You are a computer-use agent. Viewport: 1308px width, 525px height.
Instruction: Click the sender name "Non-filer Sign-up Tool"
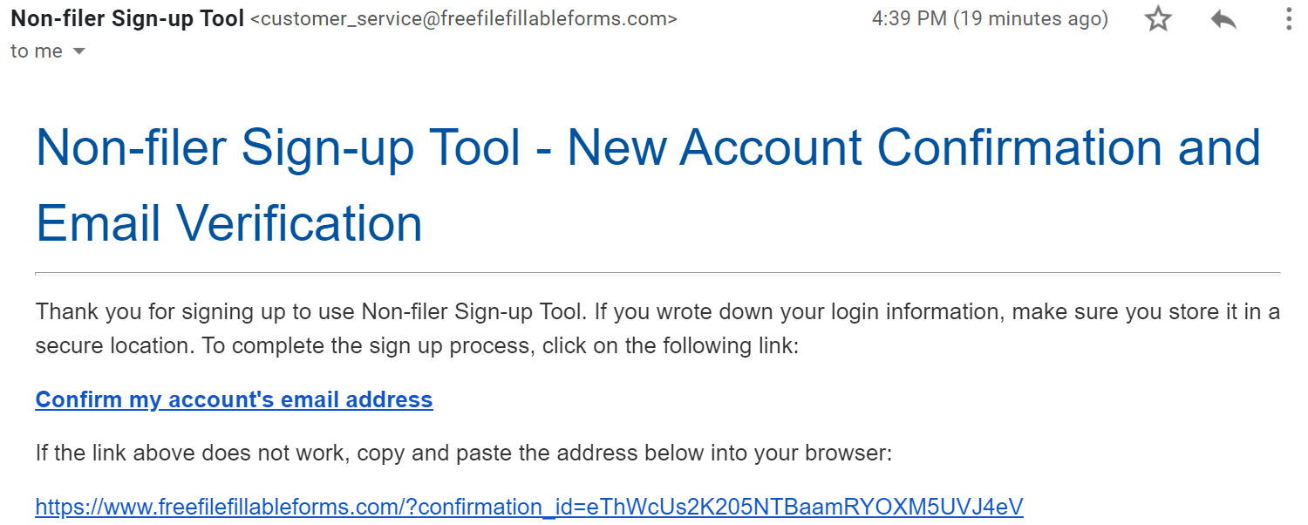(127, 18)
